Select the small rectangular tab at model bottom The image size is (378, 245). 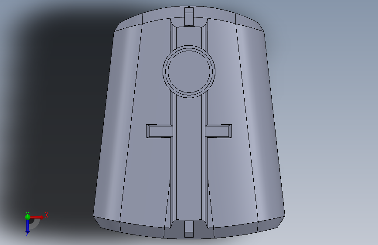189,229
